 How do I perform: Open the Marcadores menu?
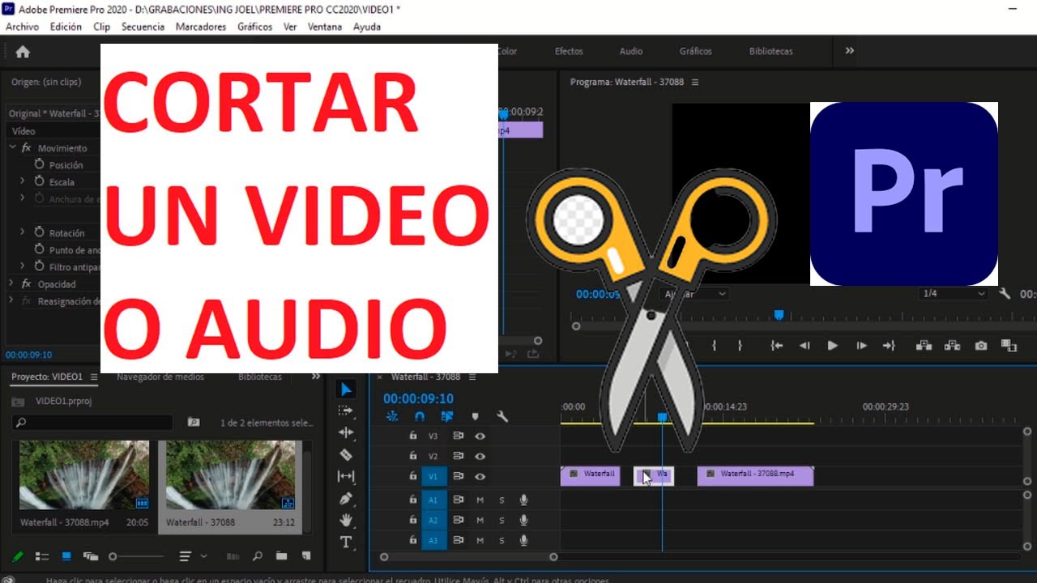point(201,27)
